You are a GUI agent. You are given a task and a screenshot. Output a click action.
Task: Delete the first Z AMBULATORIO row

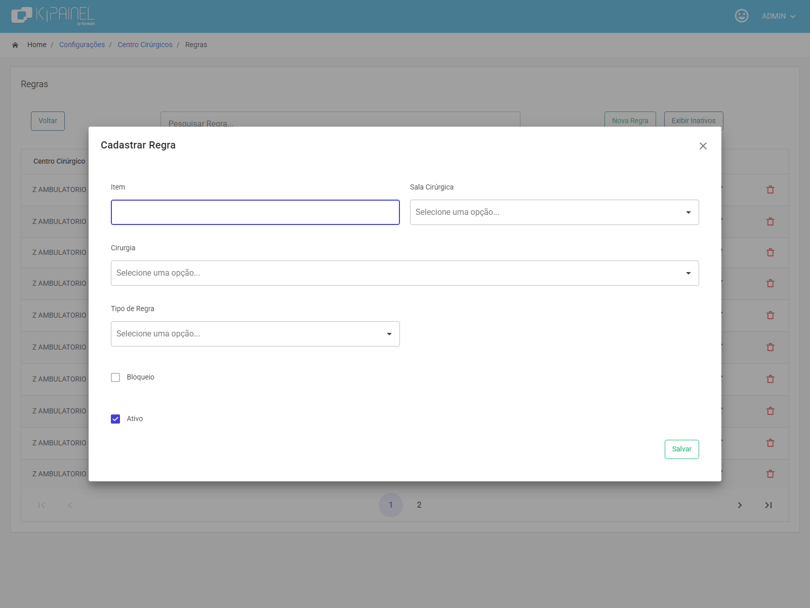pos(771,189)
